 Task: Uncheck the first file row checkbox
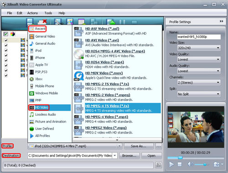pyautogui.click(x=6, y=40)
